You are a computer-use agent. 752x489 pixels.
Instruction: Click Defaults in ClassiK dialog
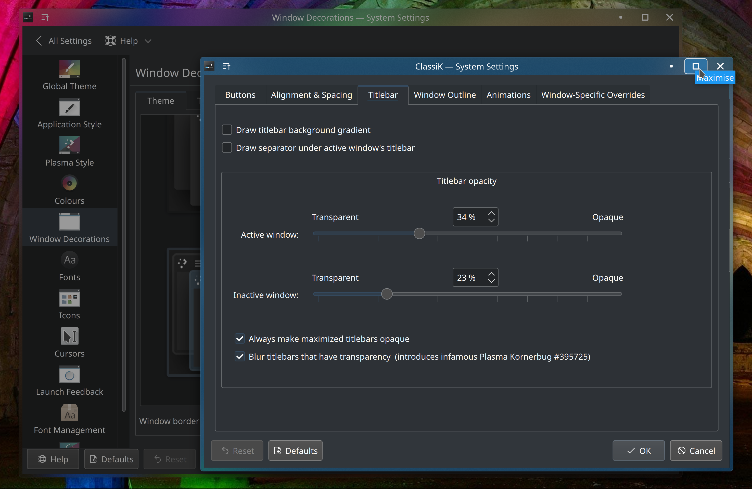coord(296,451)
